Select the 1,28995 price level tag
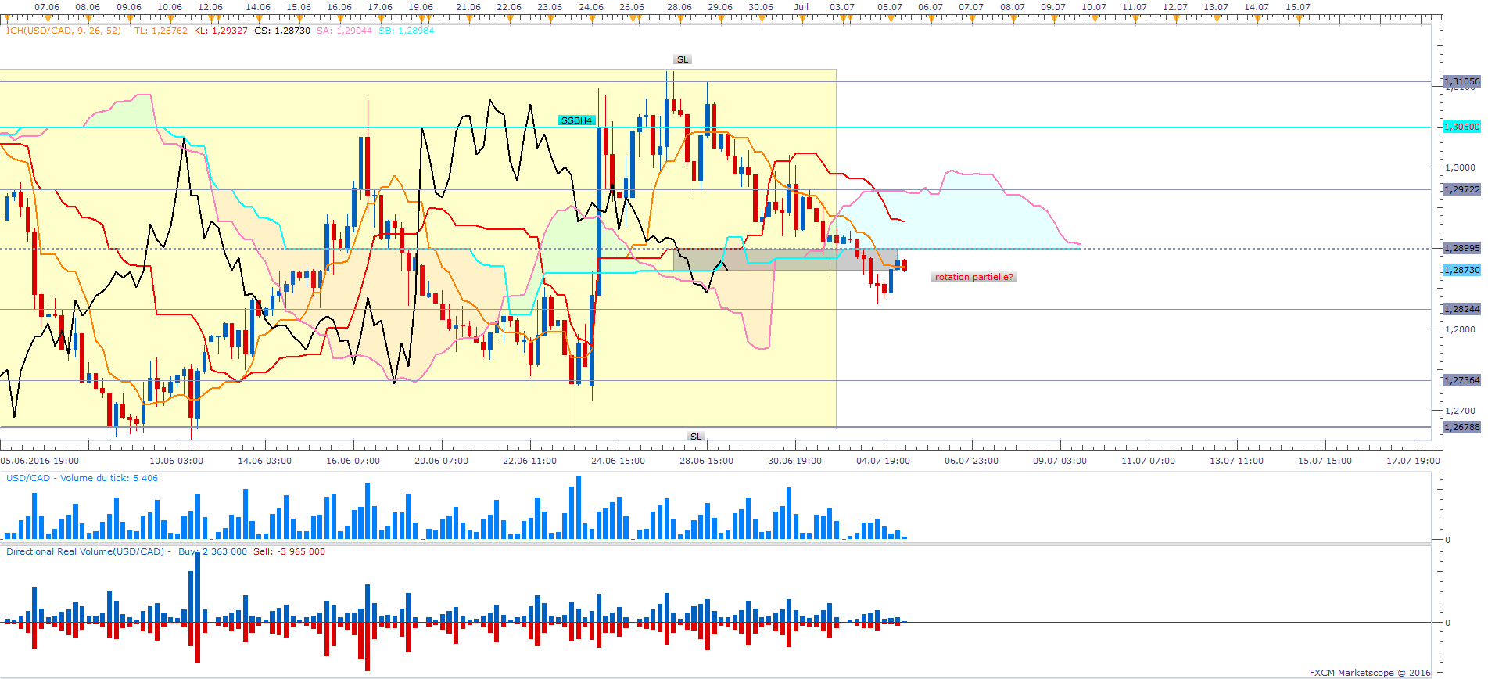The width and height of the screenshot is (1488, 679). click(1461, 248)
